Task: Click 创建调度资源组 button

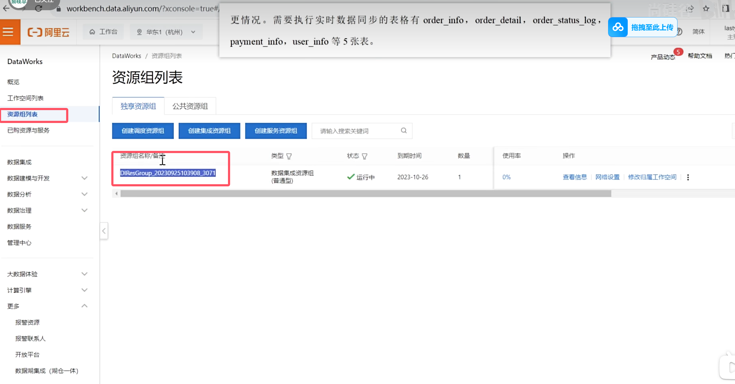Action: (143, 131)
